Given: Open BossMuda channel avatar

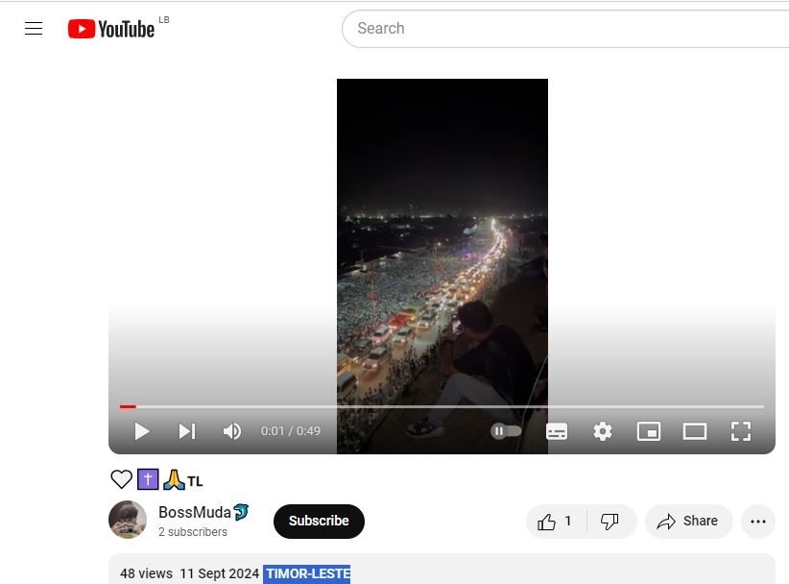Looking at the screenshot, I should [x=128, y=520].
